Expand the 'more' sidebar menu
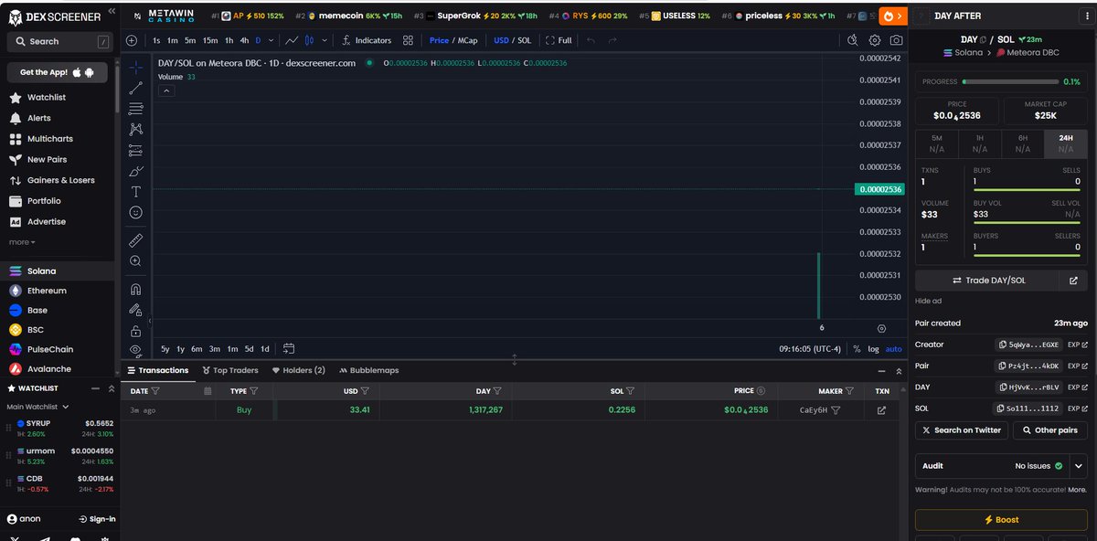Screen dimensions: 1097x541 22,242
